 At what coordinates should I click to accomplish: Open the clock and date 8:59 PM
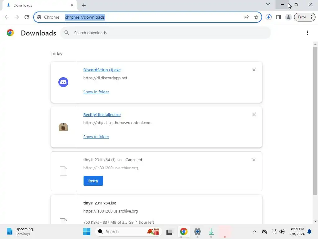297,232
